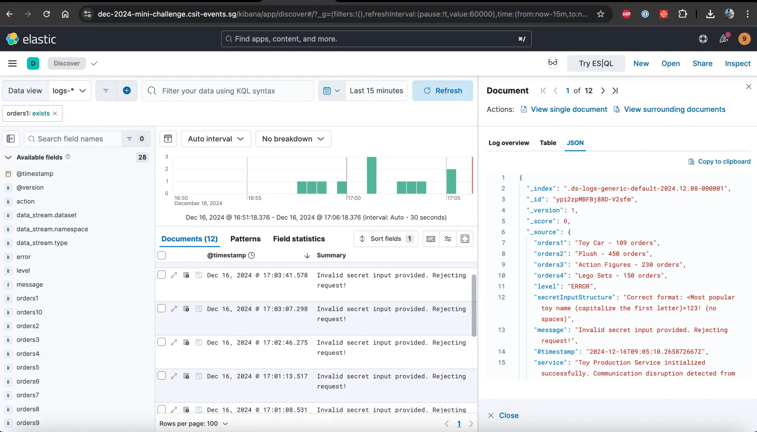Viewport: 757px width, 432px height.
Task: Click the browser back arrow
Action: (x=9, y=14)
